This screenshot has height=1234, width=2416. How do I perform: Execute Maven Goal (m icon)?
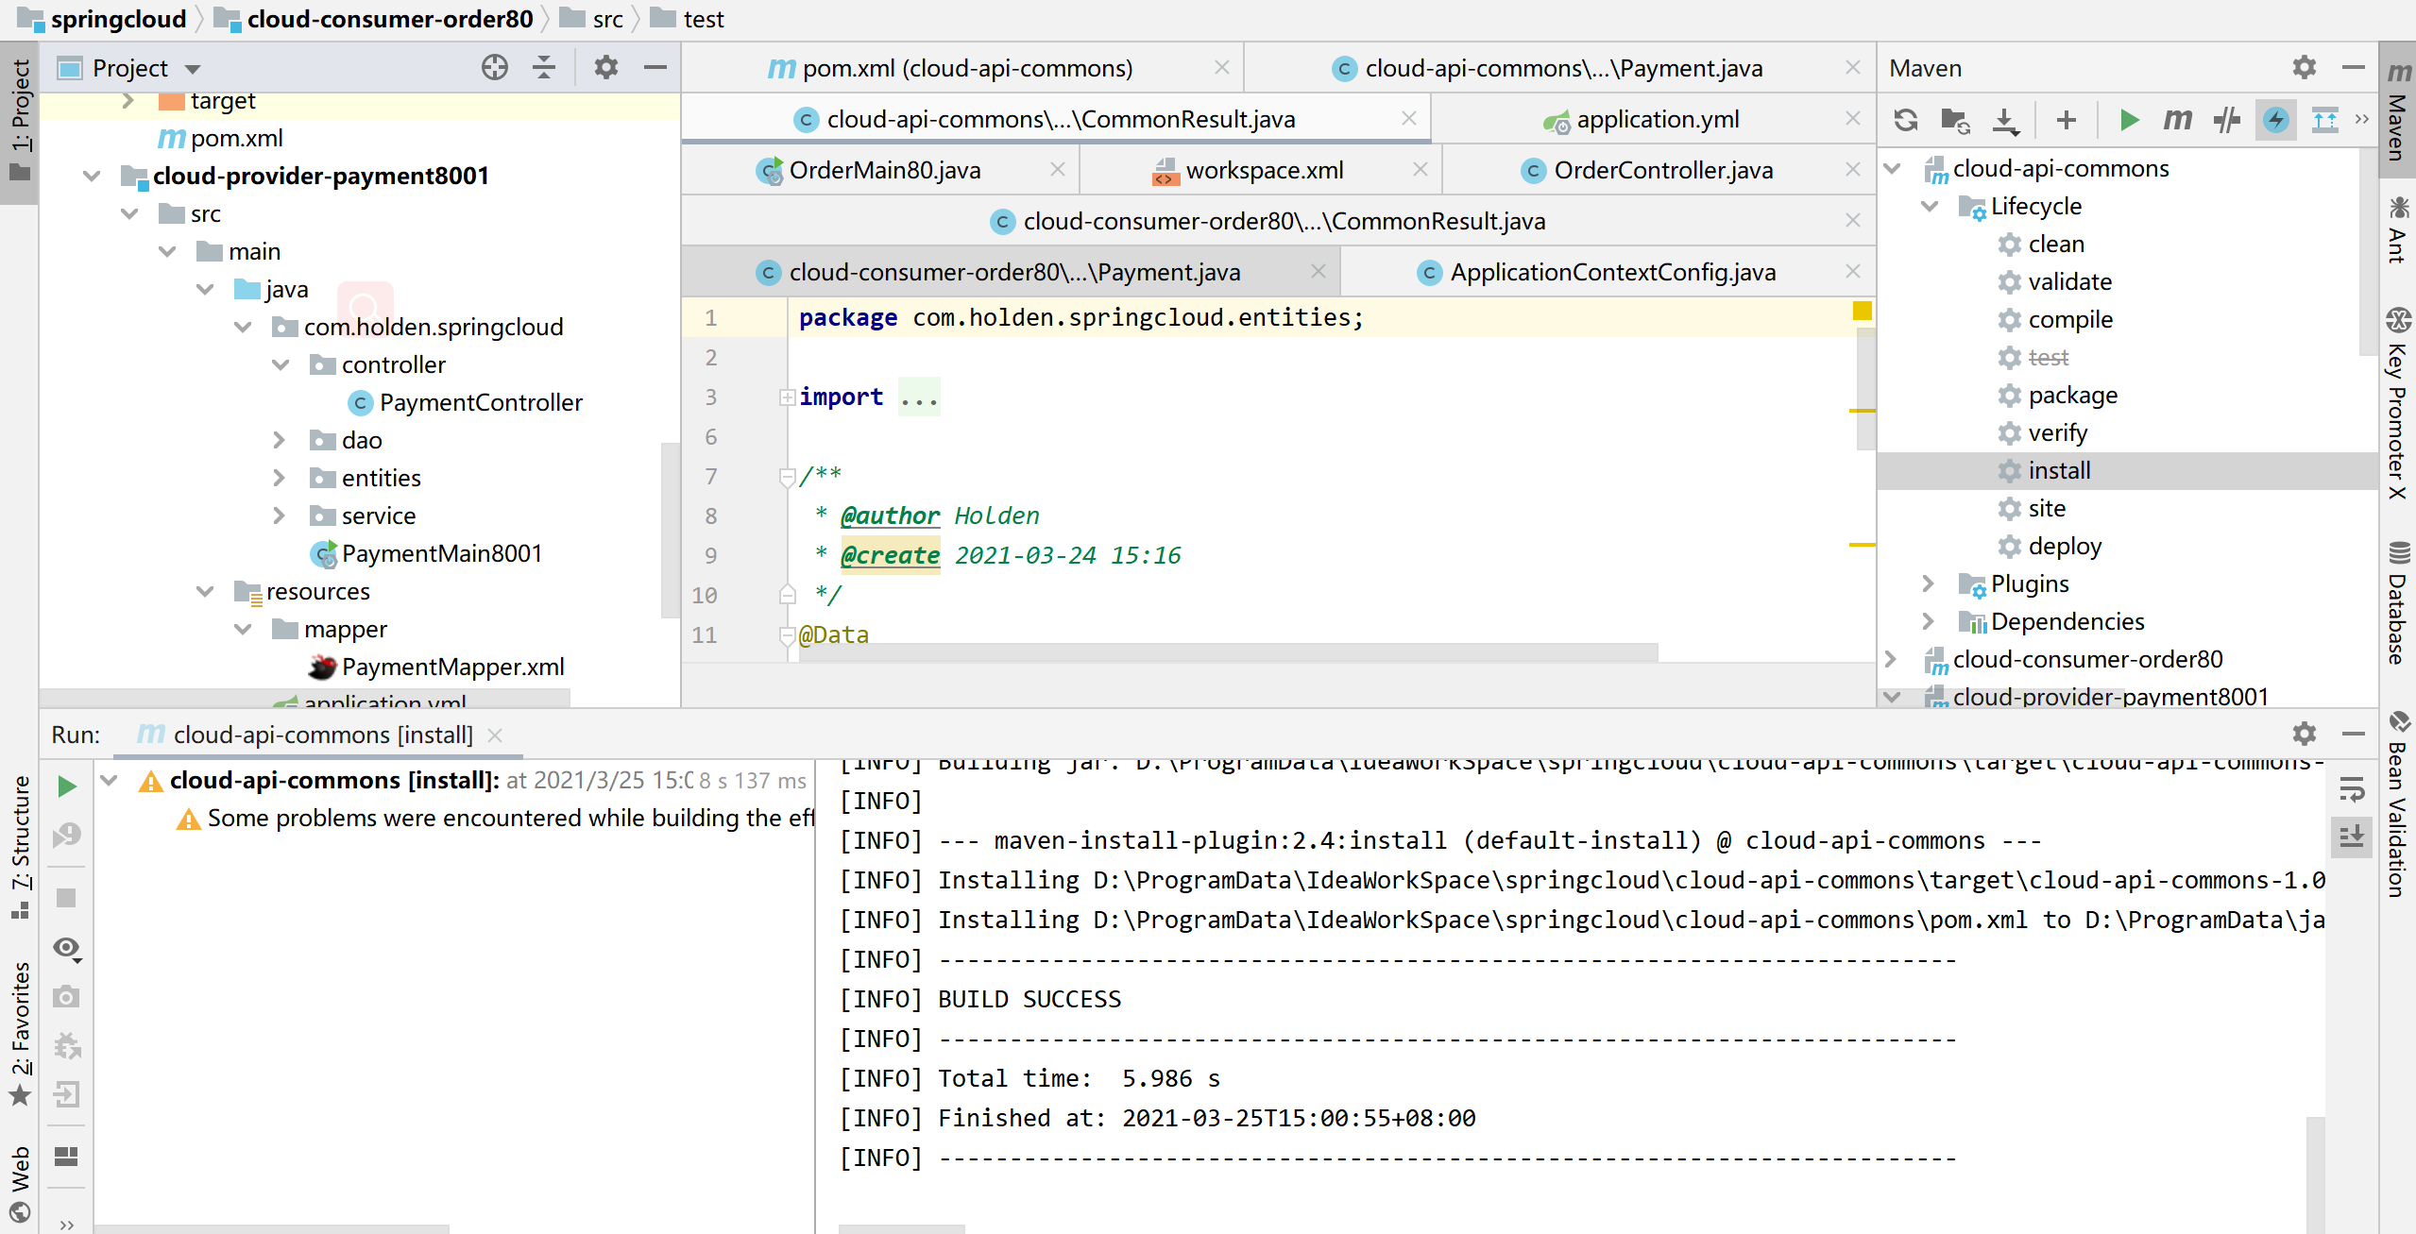(2178, 120)
